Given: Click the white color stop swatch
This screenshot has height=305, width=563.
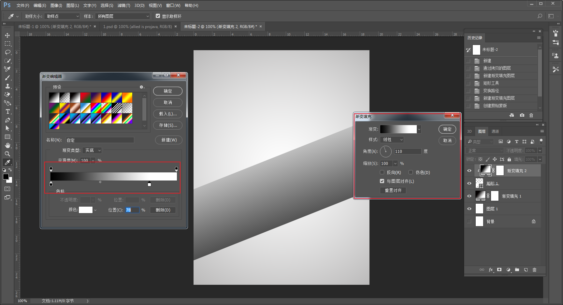Looking at the screenshot, I should 86,210.
